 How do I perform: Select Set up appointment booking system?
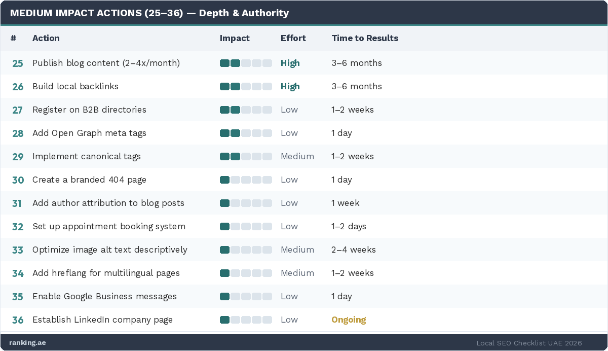[x=109, y=227]
